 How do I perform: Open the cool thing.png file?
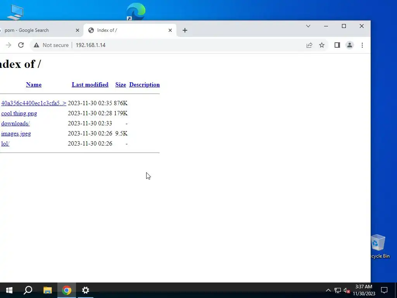pos(19,113)
